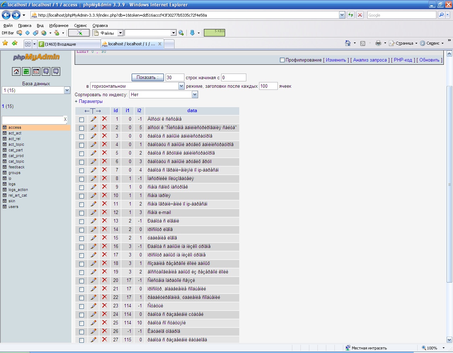Delete row with id 16
The image size is (453, 353).
[104, 247]
